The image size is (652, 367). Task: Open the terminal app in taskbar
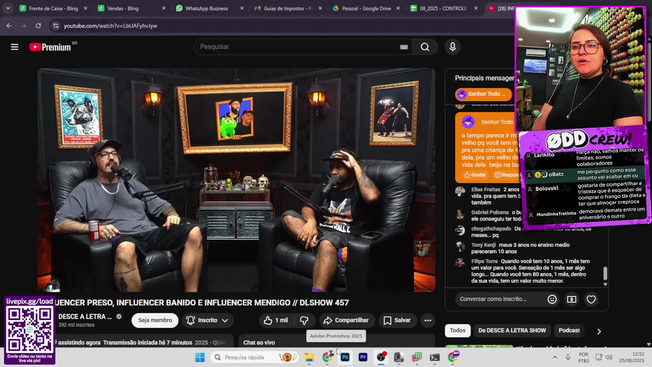[x=434, y=357]
